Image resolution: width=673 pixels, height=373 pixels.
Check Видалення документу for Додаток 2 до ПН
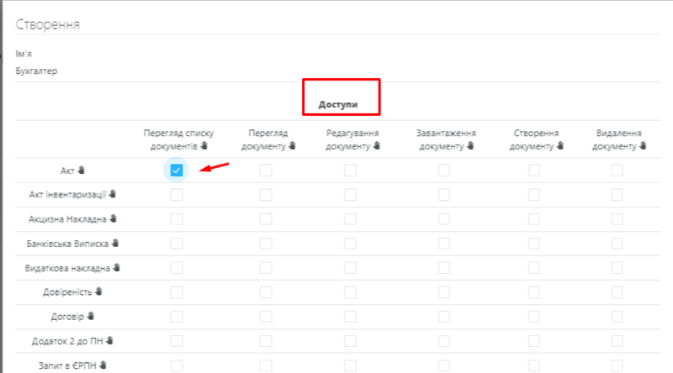click(x=617, y=341)
